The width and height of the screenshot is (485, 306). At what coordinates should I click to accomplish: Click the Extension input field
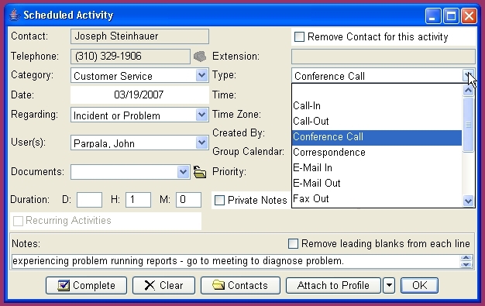coord(384,57)
